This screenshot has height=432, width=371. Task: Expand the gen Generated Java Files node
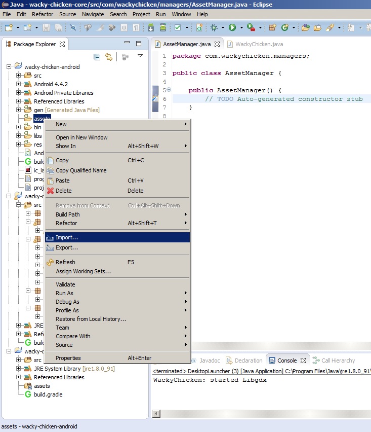pyautogui.click(x=18, y=110)
